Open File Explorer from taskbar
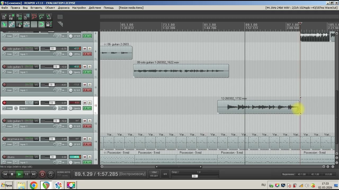Image resolution: width=339 pixels, height=190 pixels. coord(21,185)
